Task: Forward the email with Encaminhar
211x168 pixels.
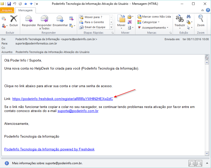Action: 60,21
